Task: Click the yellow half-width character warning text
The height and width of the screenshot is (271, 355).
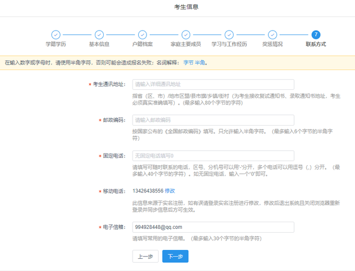Action: tap(106, 63)
